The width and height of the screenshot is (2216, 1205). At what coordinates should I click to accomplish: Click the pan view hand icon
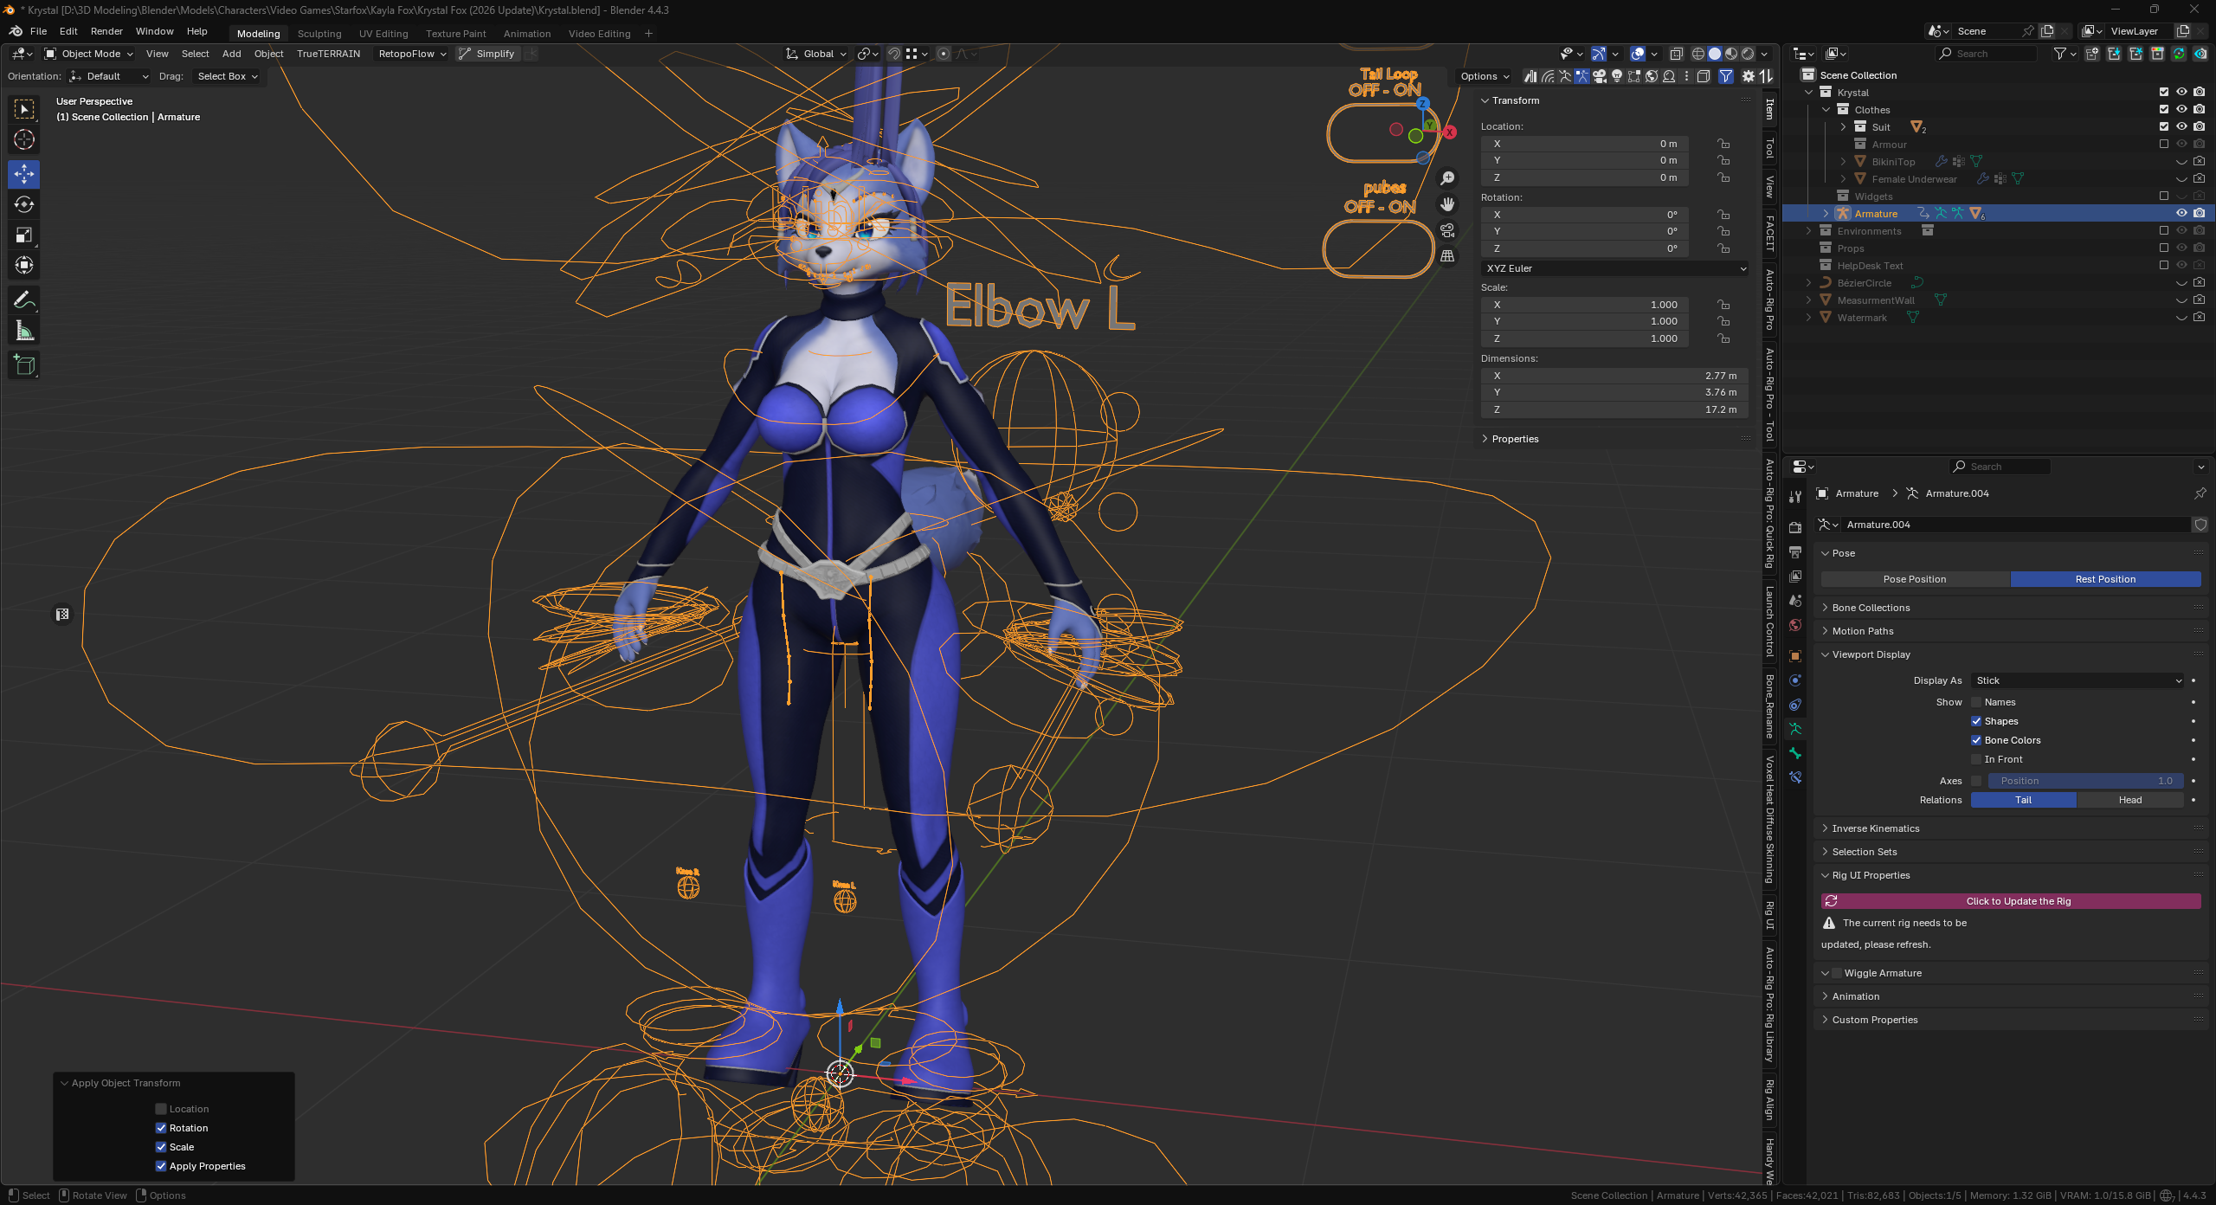pos(1447,204)
